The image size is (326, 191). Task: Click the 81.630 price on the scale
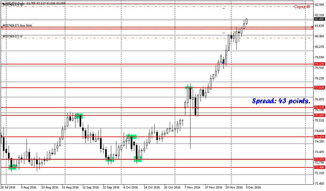click(x=320, y=26)
